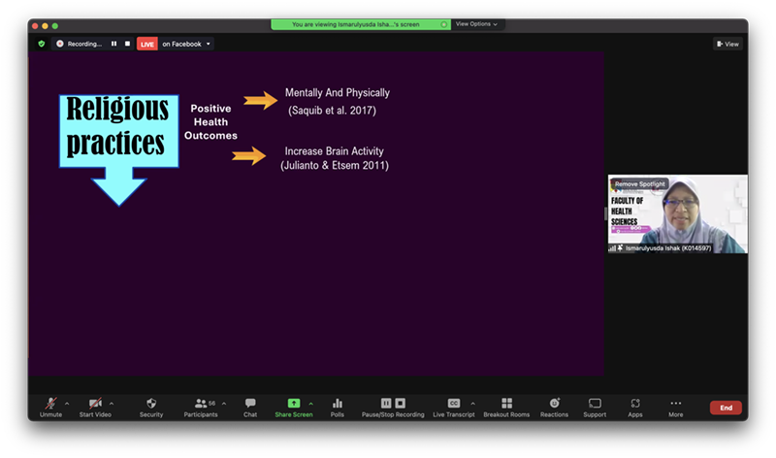Unmute the microphone

point(51,404)
